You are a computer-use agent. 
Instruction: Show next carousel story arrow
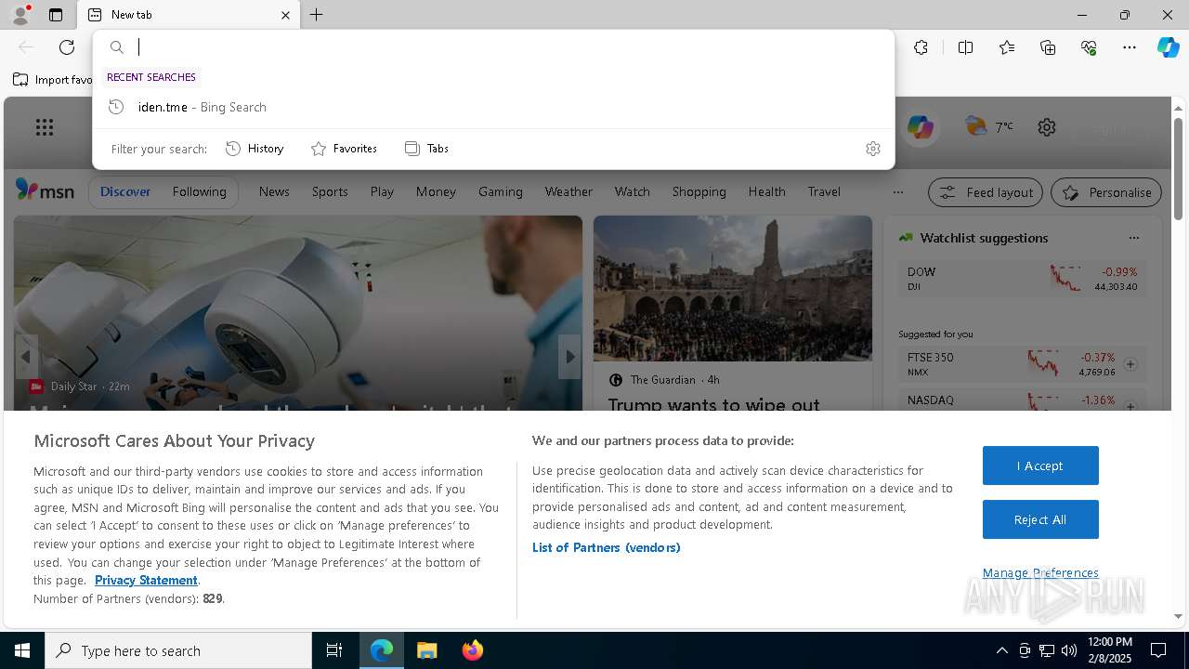coord(569,357)
